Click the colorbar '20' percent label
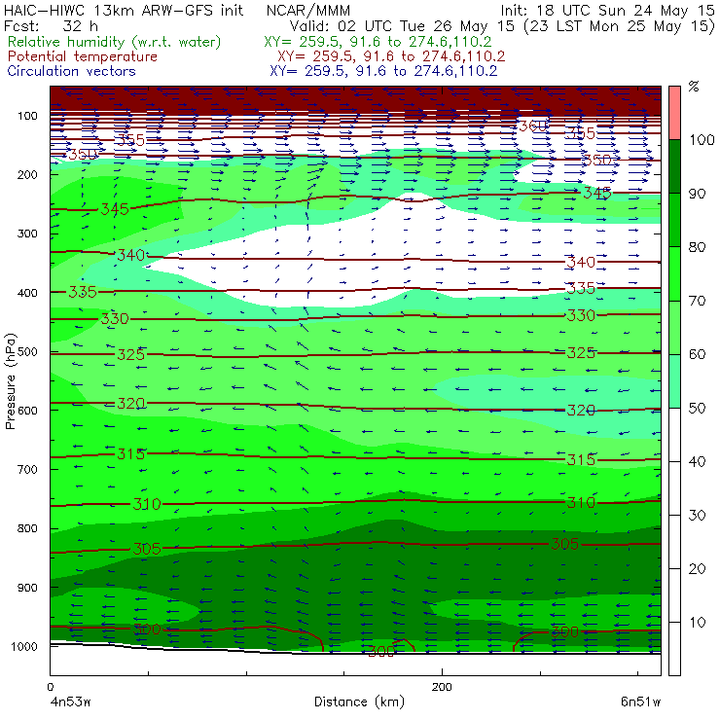Image resolution: width=720 pixels, height=720 pixels. pyautogui.click(x=697, y=569)
